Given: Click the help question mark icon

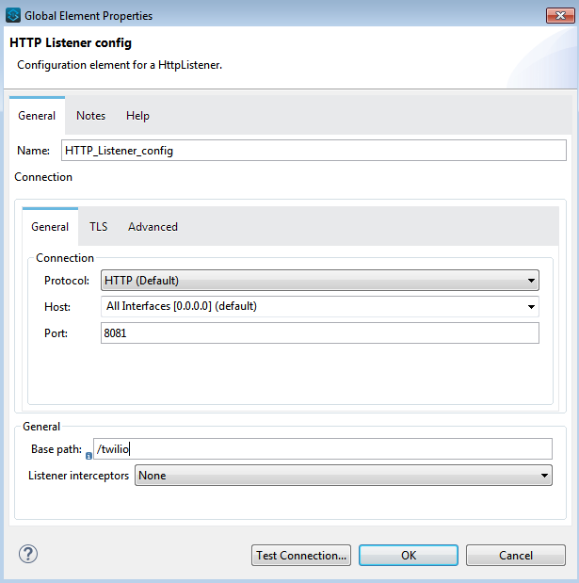Looking at the screenshot, I should pyautogui.click(x=28, y=555).
